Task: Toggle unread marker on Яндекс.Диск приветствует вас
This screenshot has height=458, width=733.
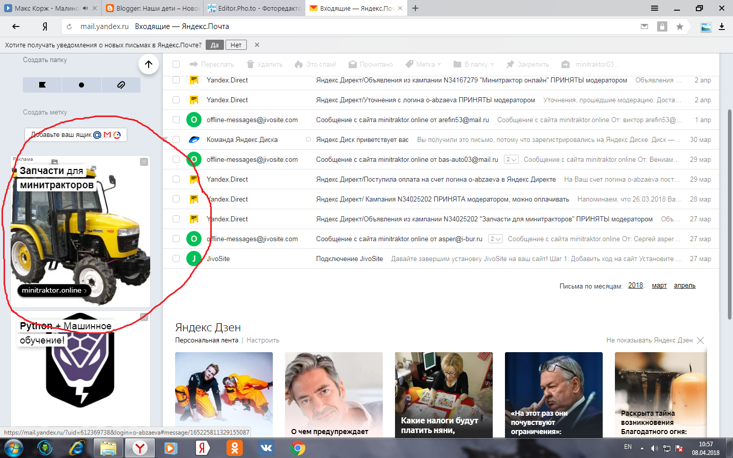Action: (x=308, y=139)
